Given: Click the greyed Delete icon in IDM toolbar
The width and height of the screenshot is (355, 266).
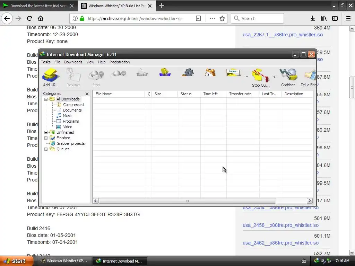Looking at the screenshot, I should click(142, 73).
